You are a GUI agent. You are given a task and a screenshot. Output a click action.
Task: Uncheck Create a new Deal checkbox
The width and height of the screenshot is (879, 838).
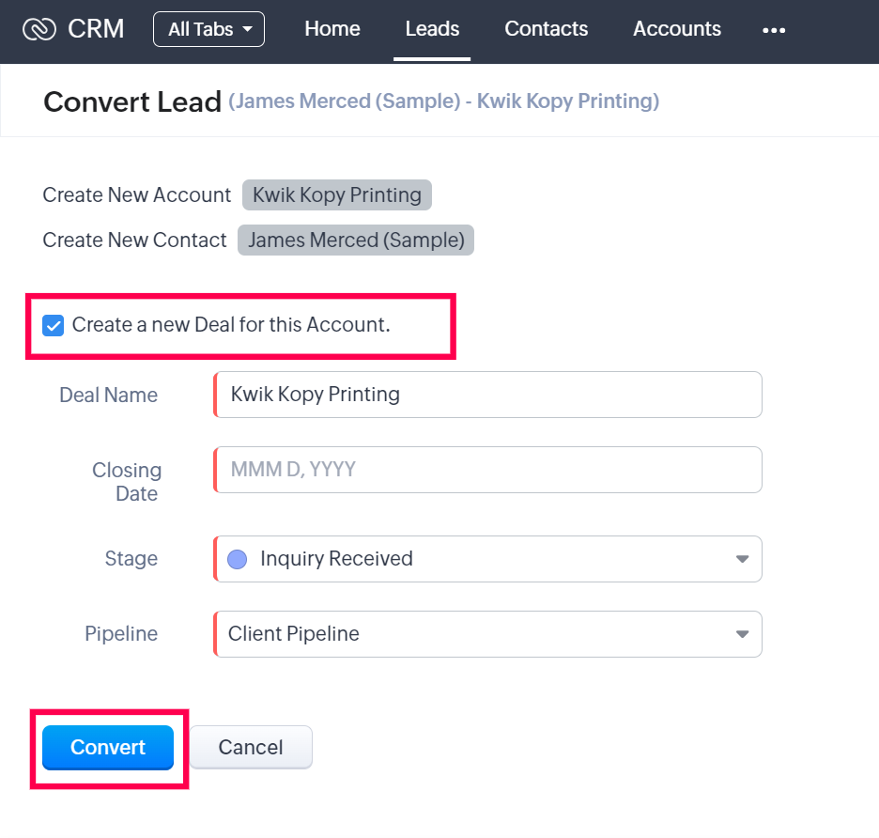coord(54,325)
